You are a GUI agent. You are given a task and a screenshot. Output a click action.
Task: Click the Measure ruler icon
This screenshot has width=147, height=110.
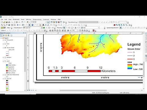click(x=40, y=25)
